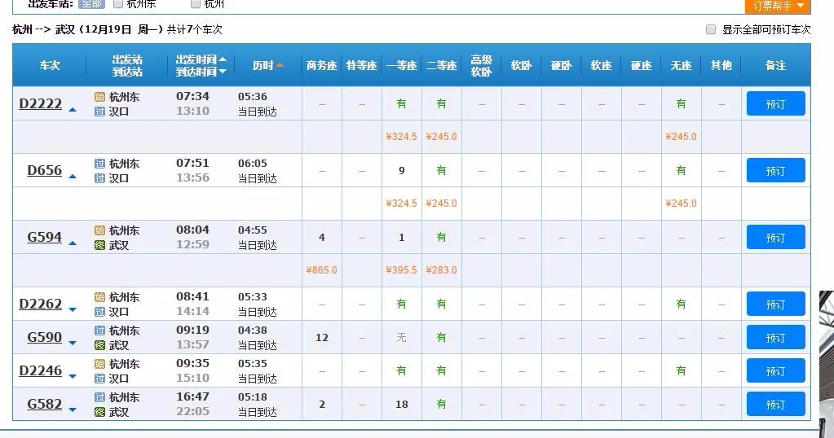Click origin-station icon beside 杭州东 in D2222 row
Viewport: 834px width, 438px height.
99,97
